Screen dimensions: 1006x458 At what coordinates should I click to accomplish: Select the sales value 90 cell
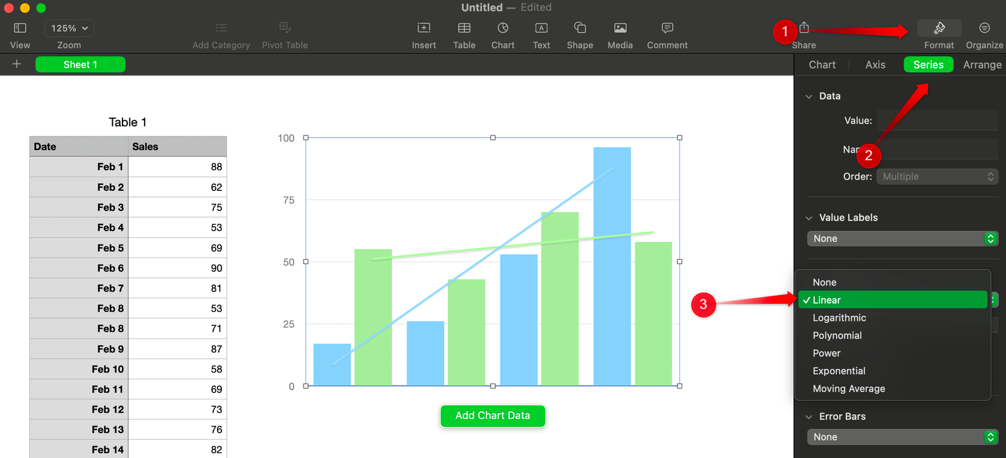pos(177,268)
